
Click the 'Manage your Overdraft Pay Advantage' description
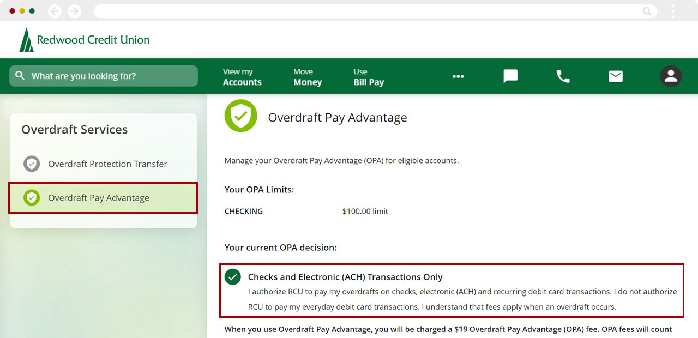tap(342, 161)
